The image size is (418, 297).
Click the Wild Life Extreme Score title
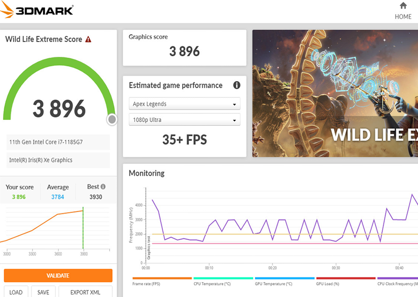click(x=44, y=39)
